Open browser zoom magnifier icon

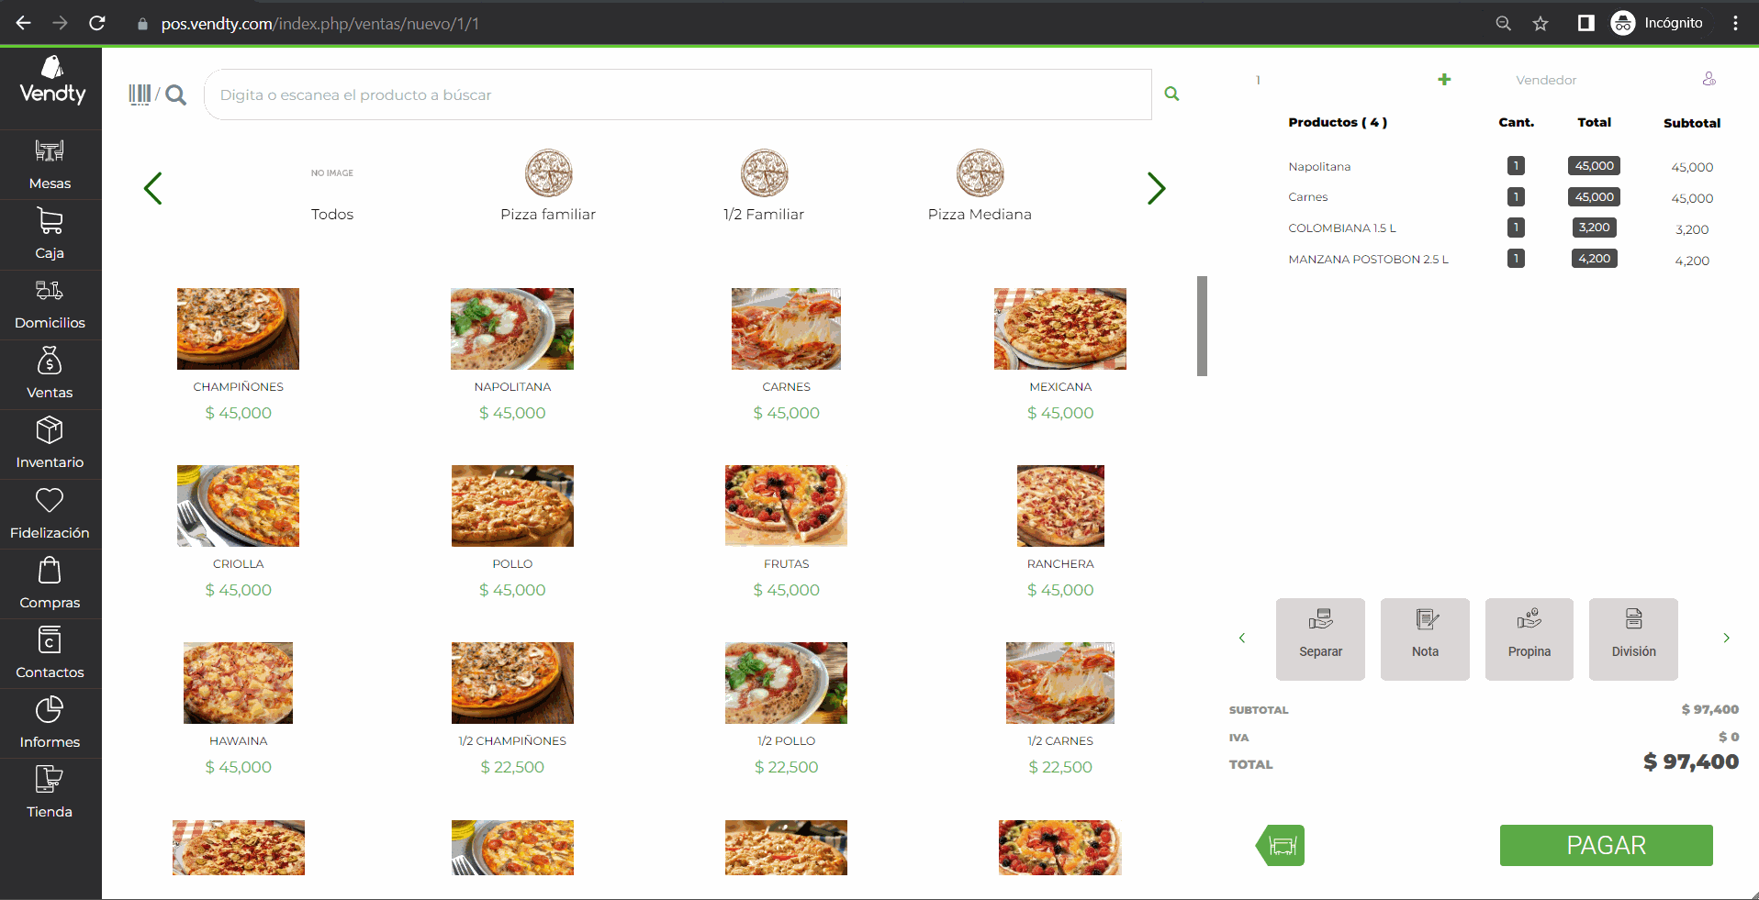pyautogui.click(x=1503, y=23)
